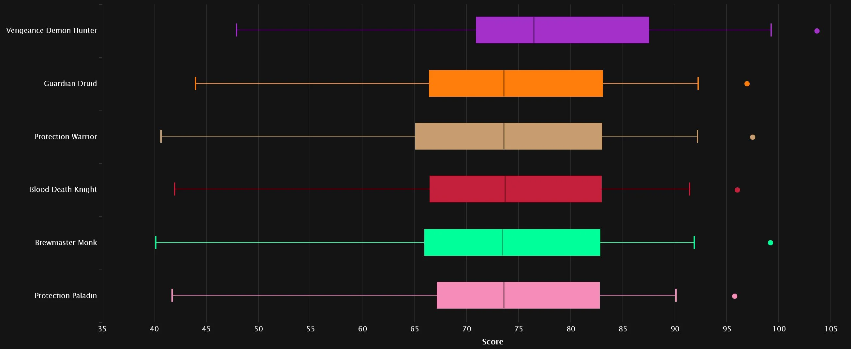851x349 pixels.
Task: Click the orange Guardian Druid outlier dot
Action: pos(747,84)
